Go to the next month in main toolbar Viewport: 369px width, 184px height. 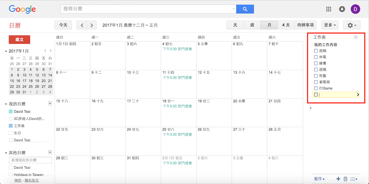(x=92, y=25)
